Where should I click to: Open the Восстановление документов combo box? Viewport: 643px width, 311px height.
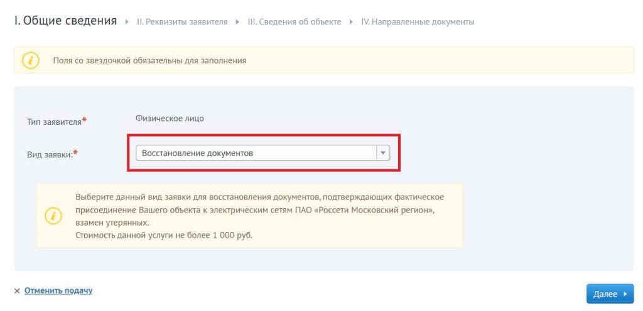[262, 153]
